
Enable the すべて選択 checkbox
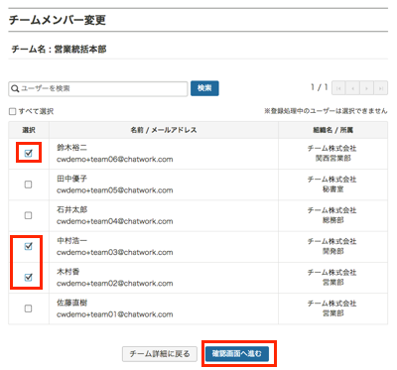12,111
